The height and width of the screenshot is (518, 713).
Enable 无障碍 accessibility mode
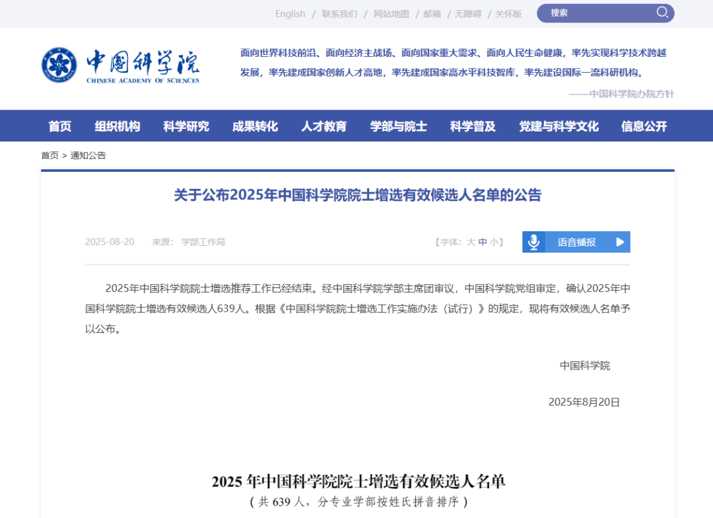point(468,14)
